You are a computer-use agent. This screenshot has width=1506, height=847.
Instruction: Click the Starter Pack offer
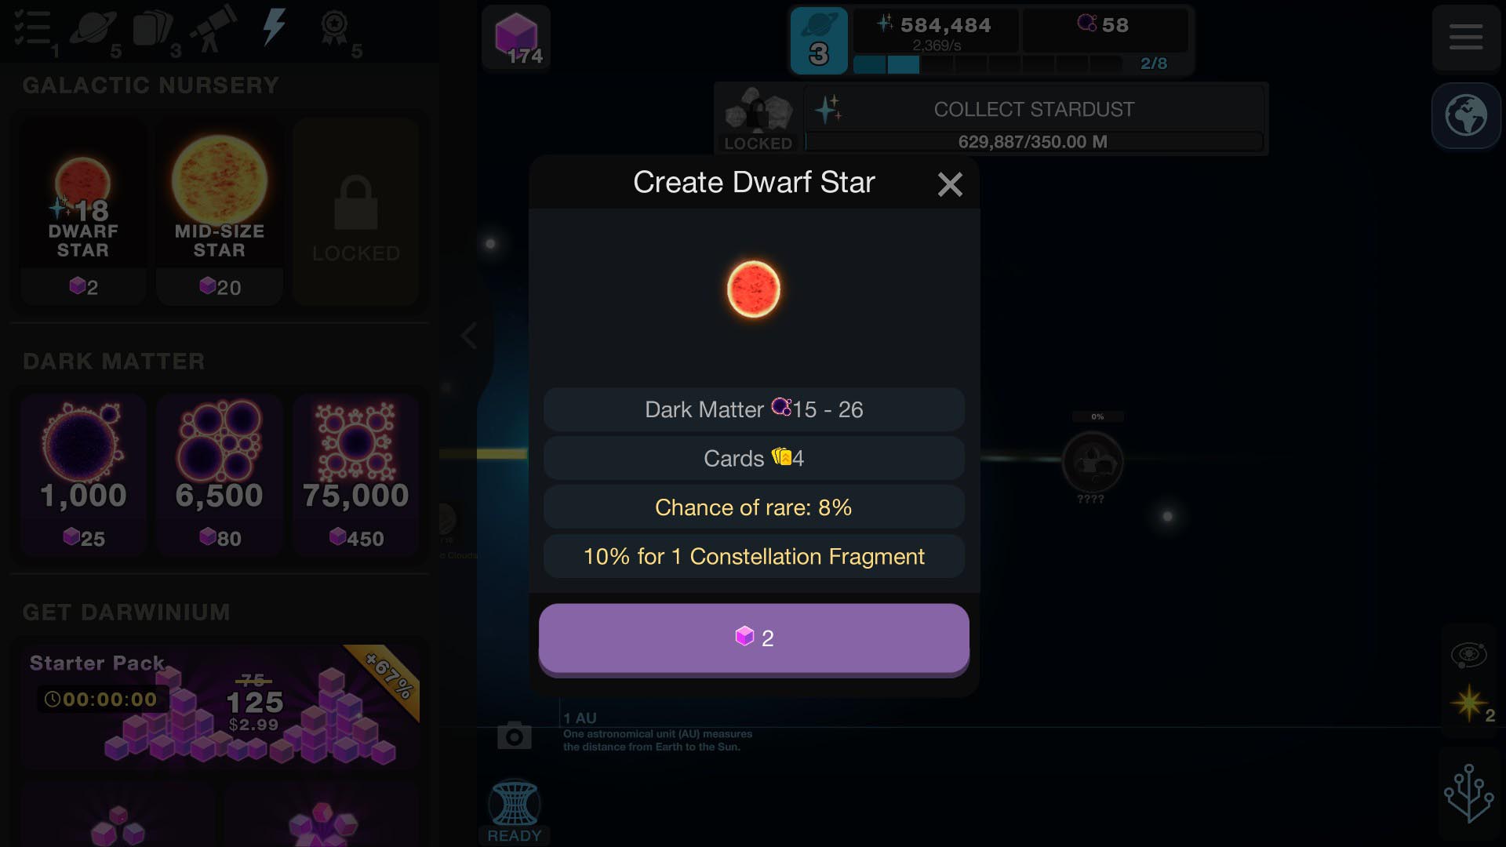220,706
